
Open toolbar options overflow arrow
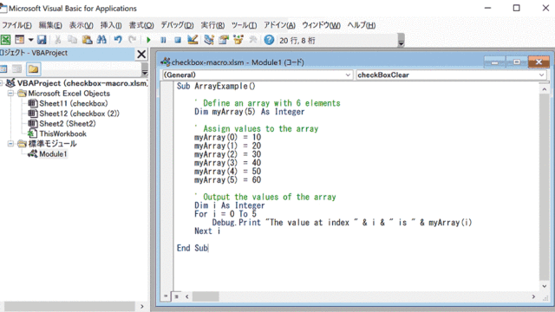401,40
